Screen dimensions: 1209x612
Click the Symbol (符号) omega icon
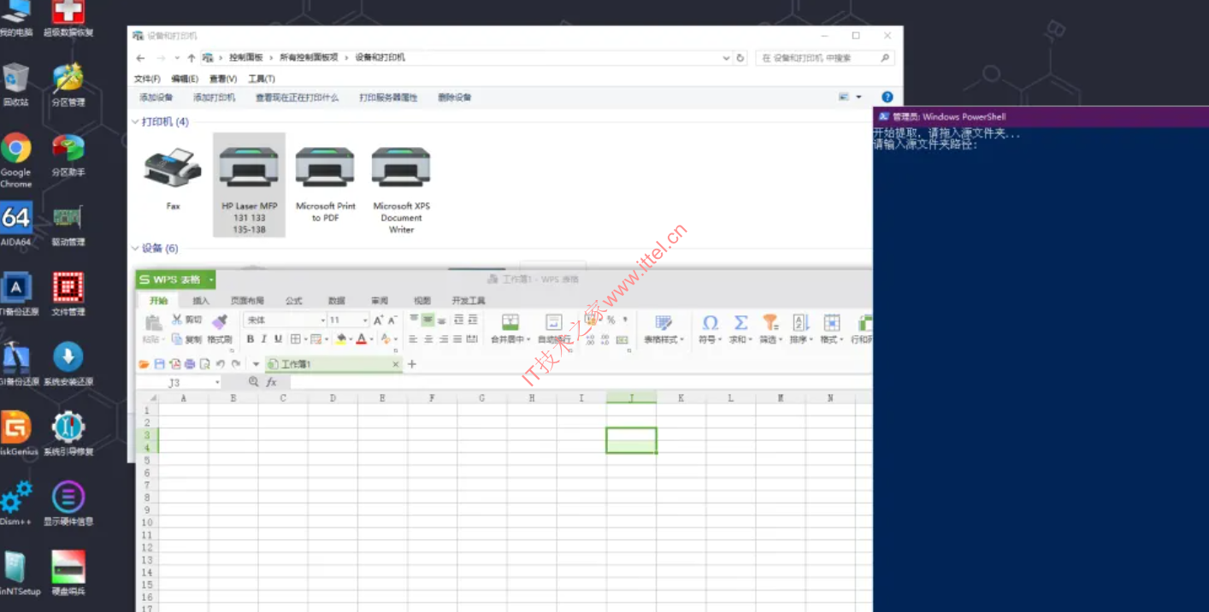tap(710, 323)
